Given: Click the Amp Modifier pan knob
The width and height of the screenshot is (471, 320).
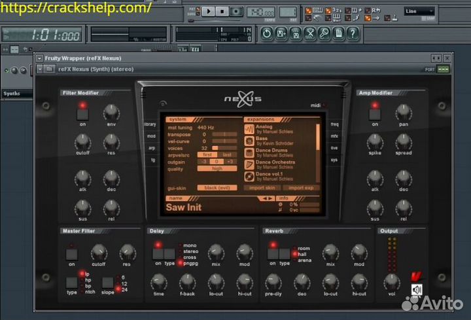Looking at the screenshot, I should pyautogui.click(x=404, y=113).
